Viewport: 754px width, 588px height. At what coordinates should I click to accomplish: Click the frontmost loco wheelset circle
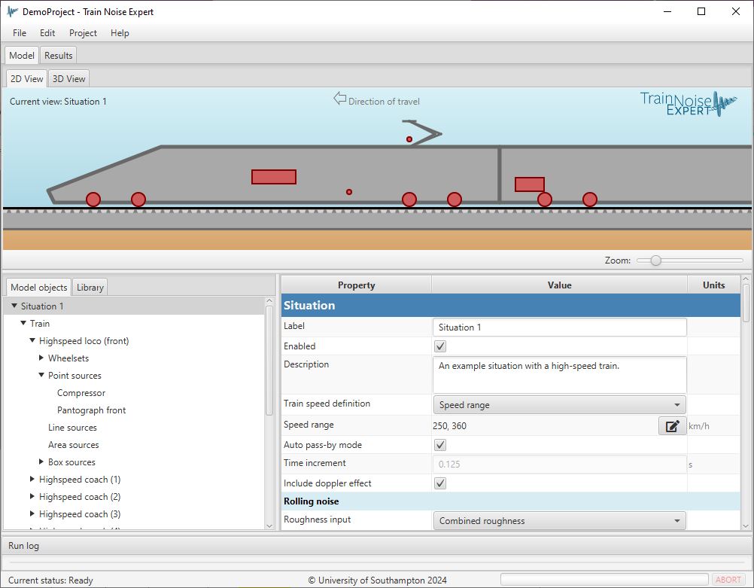[x=93, y=200]
